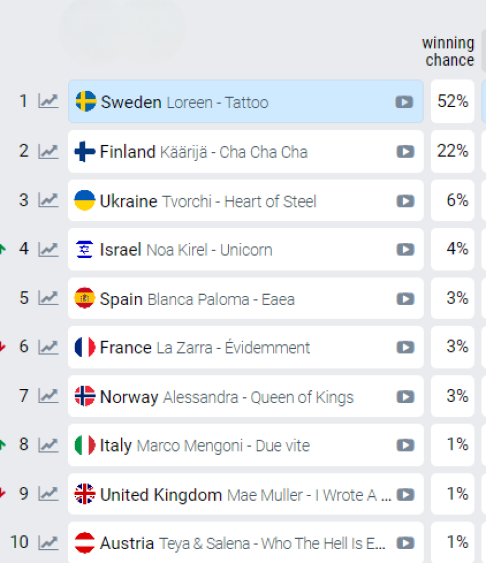This screenshot has width=486, height=563.
Task: Show the odds history chart for Sweden
Action: click(48, 102)
